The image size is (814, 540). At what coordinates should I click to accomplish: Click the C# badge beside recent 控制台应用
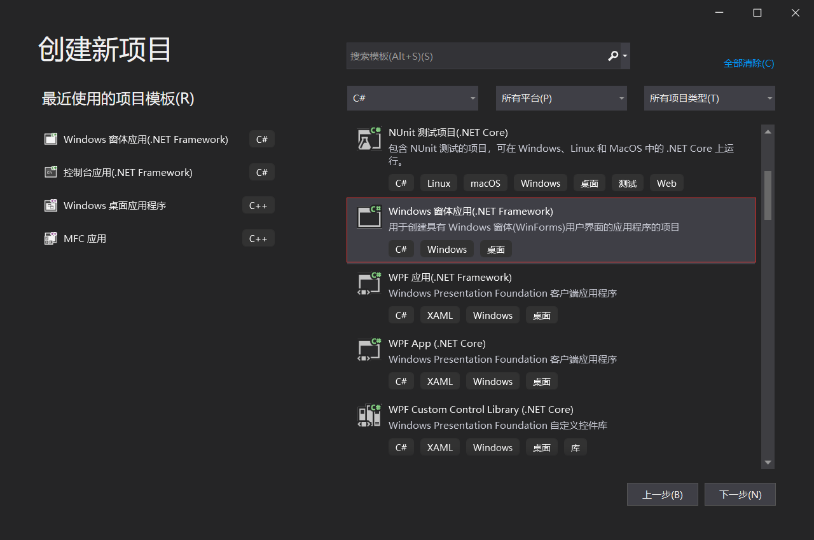pyautogui.click(x=262, y=172)
